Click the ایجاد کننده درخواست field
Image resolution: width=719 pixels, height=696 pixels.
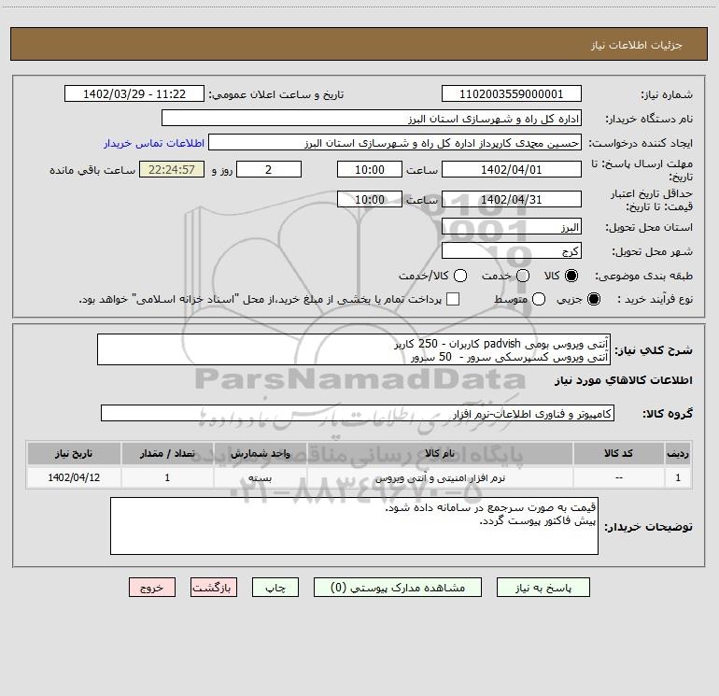tap(395, 143)
